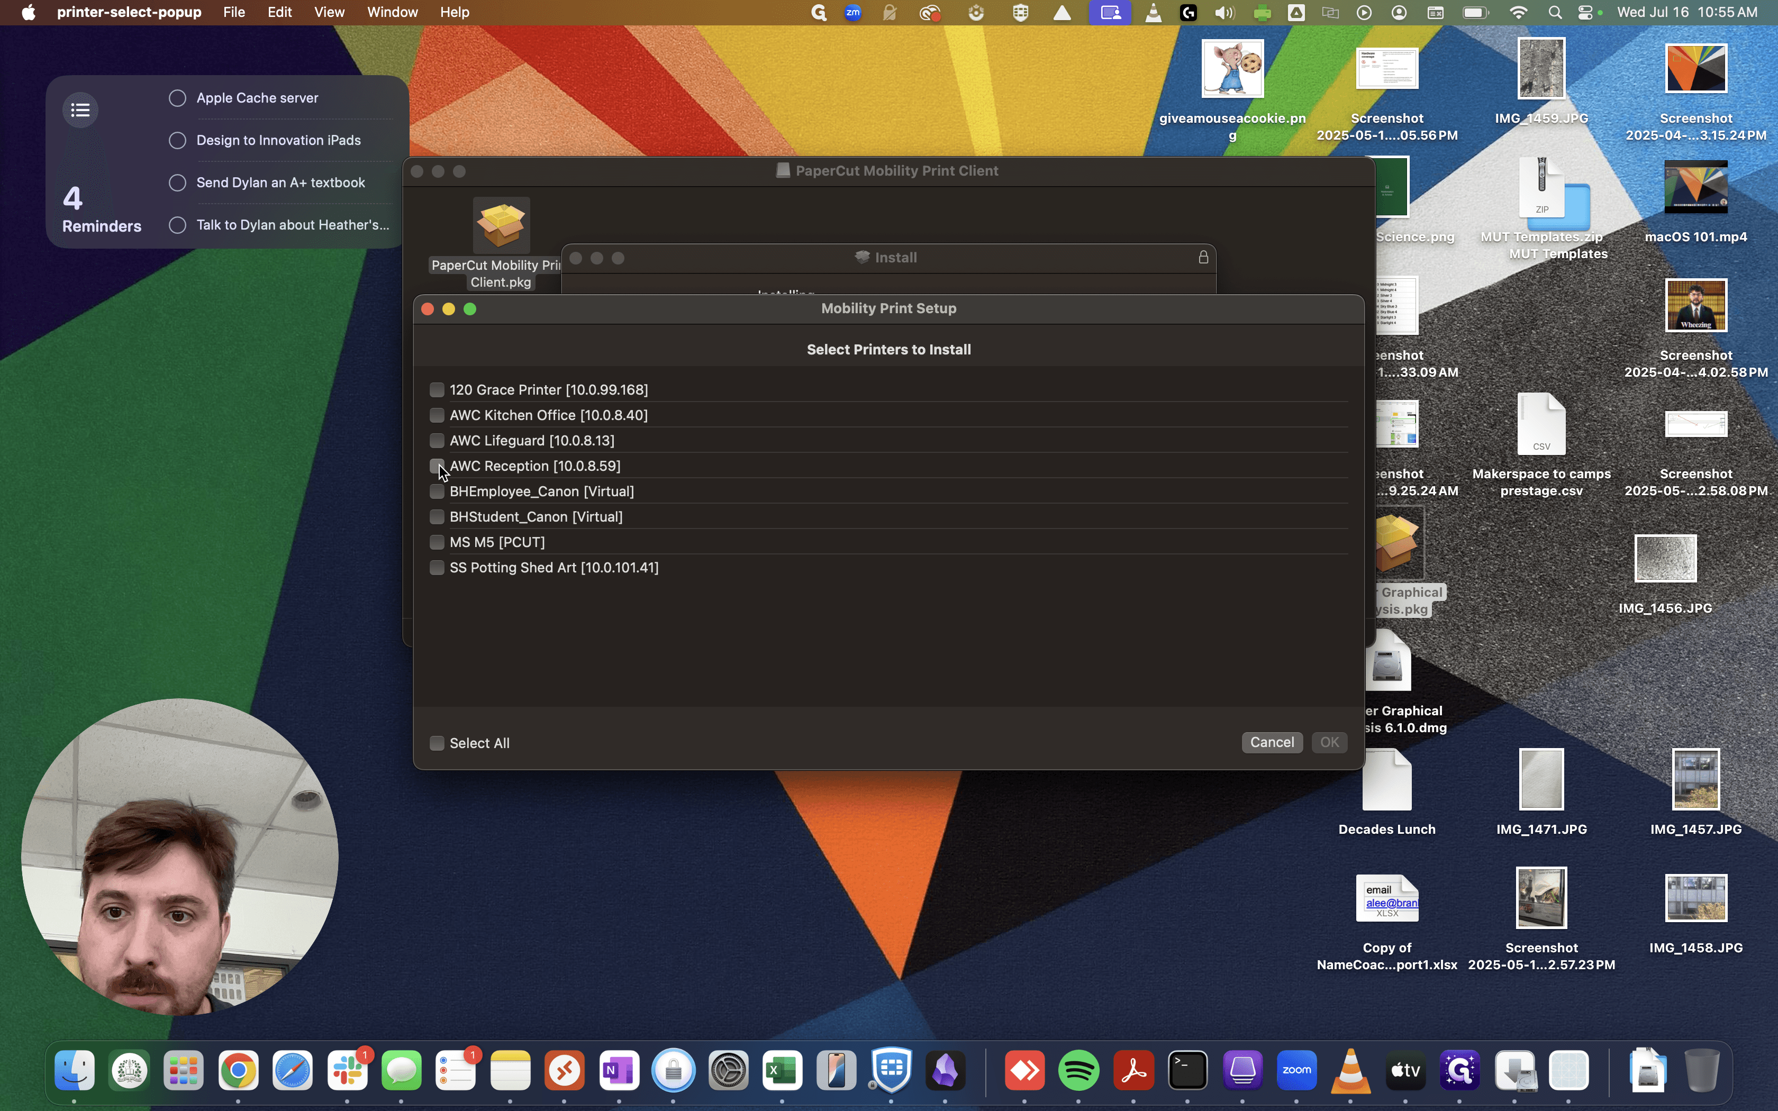Open the Apple menu
Screen dimensions: 1778x1111
coord(29,13)
